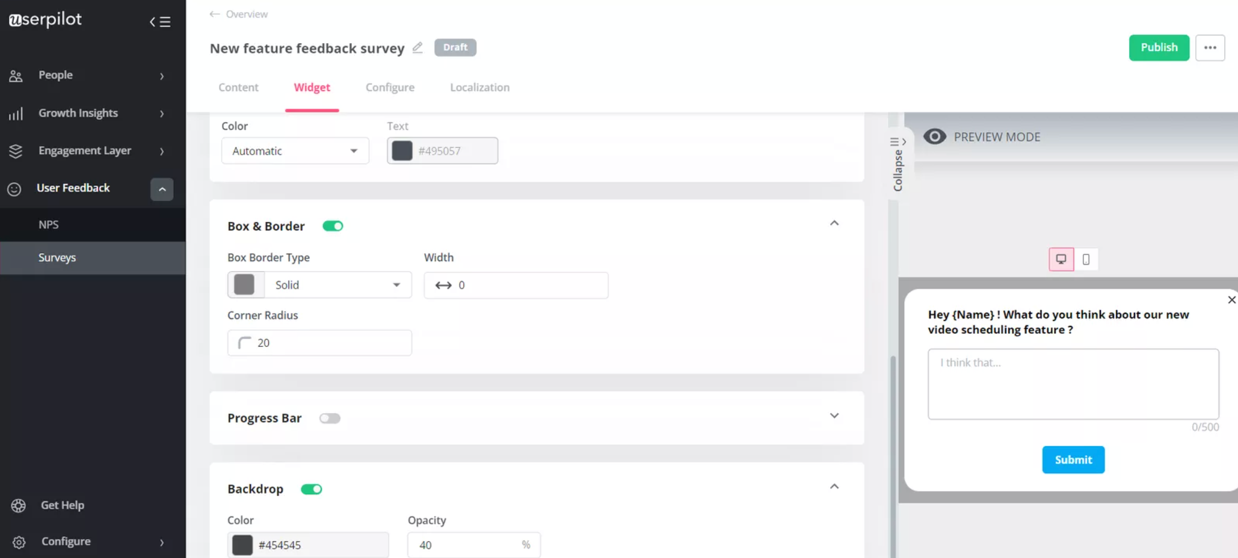Pick the Backdrop color swatch #454545
Screen dimensions: 1238x558
tap(242, 545)
